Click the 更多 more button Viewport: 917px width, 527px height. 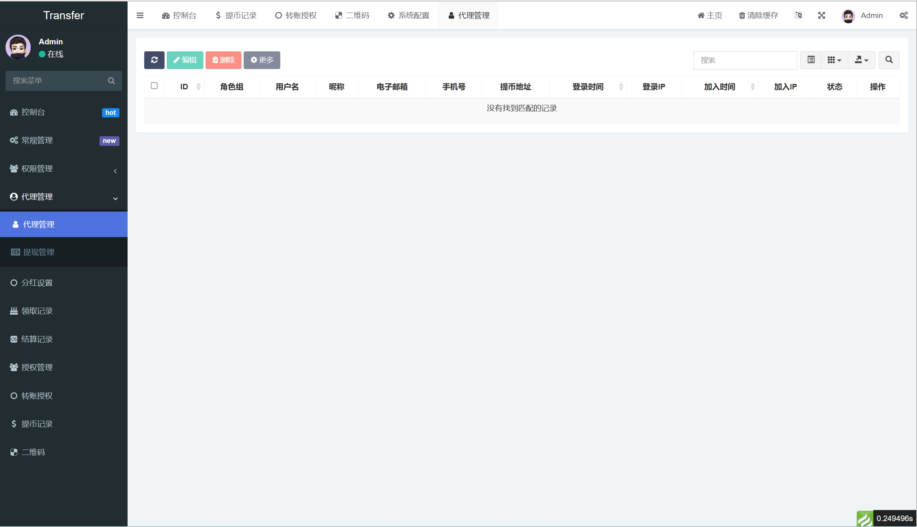point(262,60)
